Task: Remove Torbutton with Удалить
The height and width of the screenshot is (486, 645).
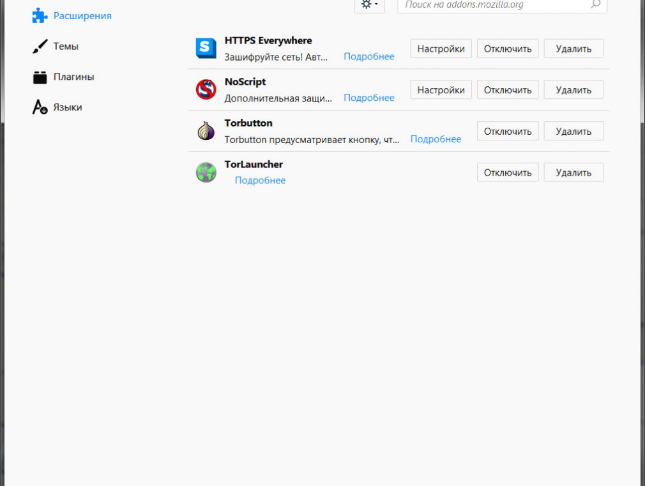Action: [573, 132]
